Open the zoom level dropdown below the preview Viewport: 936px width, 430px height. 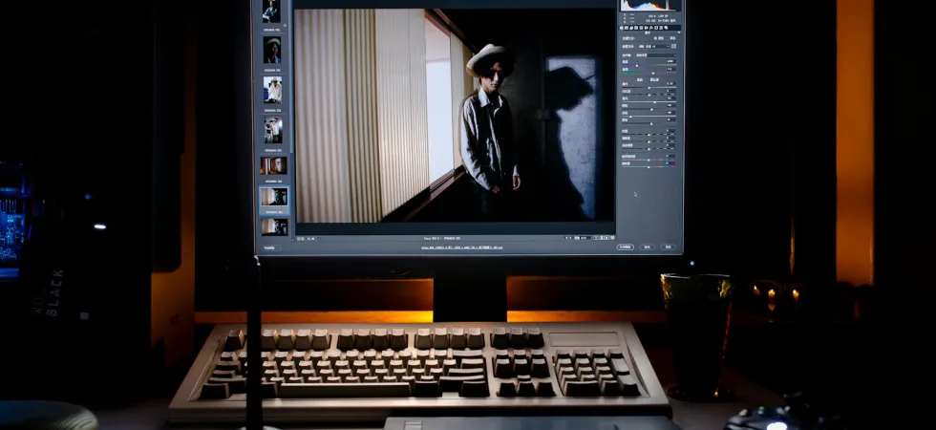(313, 238)
